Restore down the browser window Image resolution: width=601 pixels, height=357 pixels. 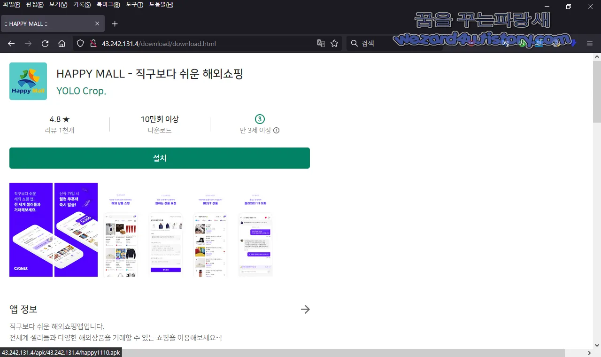click(569, 7)
